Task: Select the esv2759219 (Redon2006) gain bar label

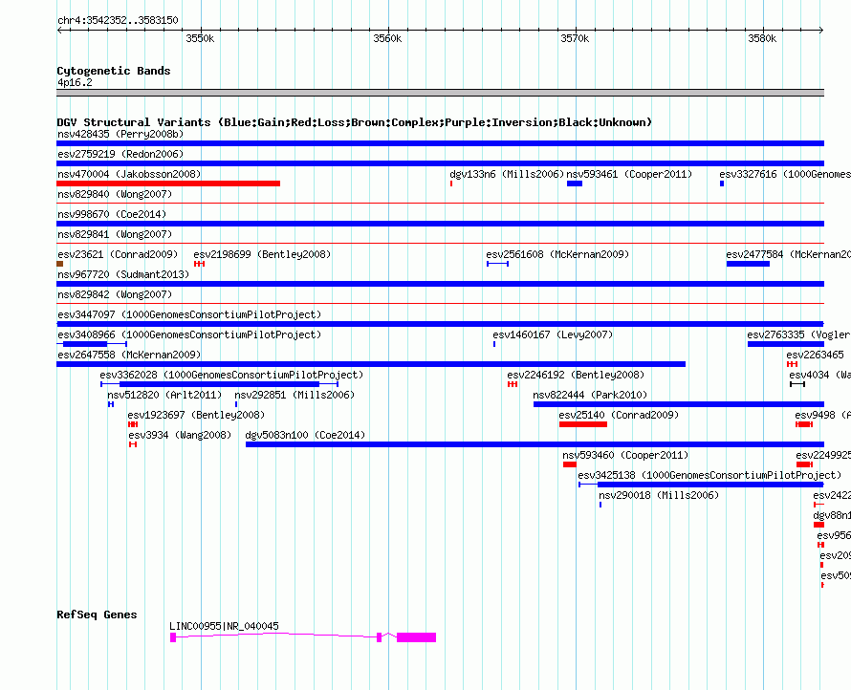Action: pos(120,154)
